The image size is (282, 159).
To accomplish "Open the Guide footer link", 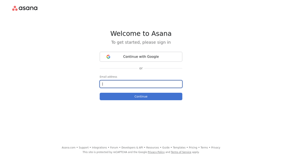I will coord(166,147).
